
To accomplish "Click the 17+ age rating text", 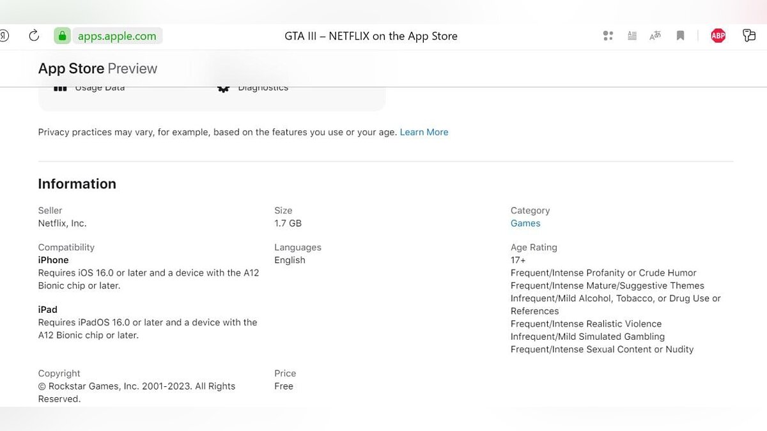I will click(518, 261).
